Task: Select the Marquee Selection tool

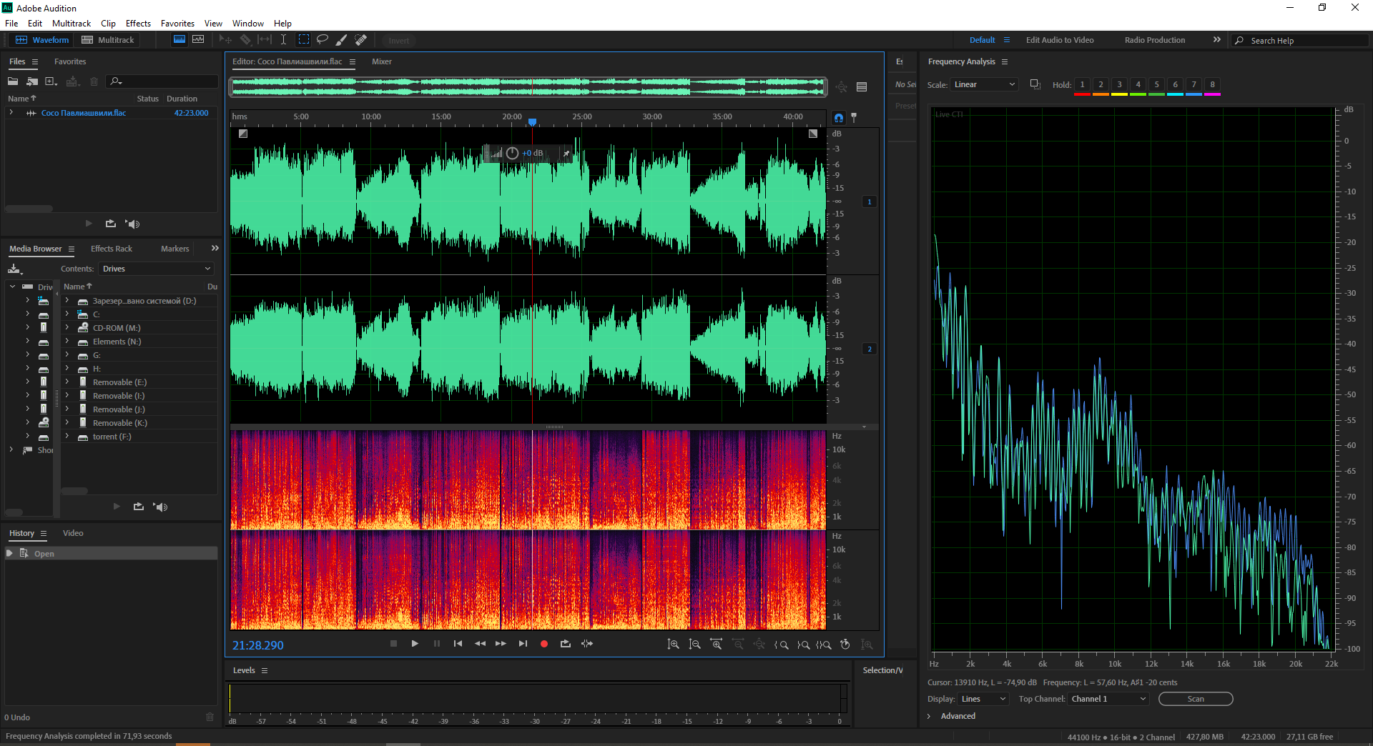Action: 304,40
